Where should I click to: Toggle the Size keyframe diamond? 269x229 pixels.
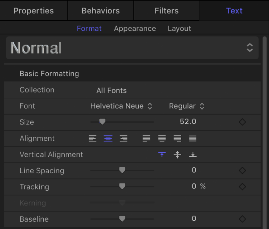242,122
